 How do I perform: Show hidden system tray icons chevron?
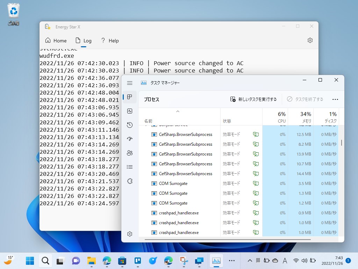(250, 261)
